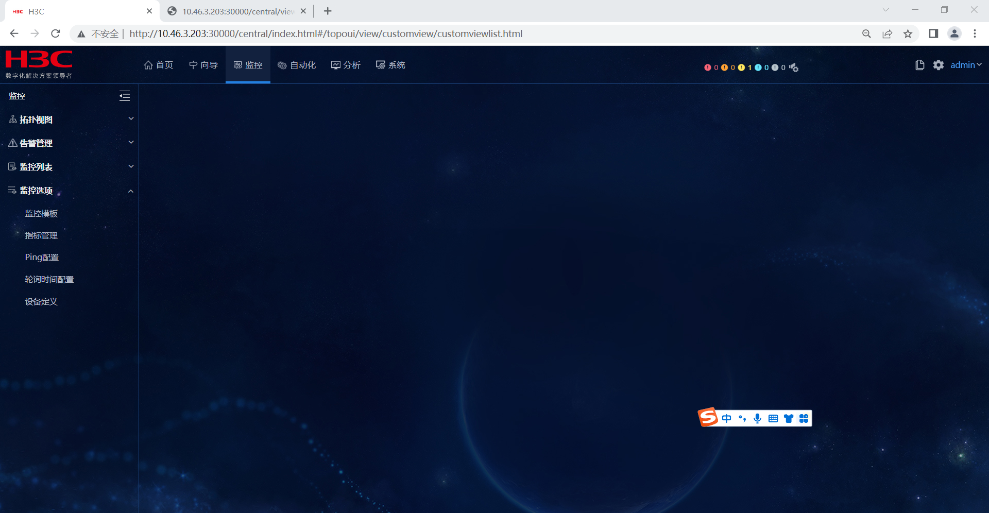Click the 不安全 site security warning
The width and height of the screenshot is (989, 513).
tap(98, 33)
